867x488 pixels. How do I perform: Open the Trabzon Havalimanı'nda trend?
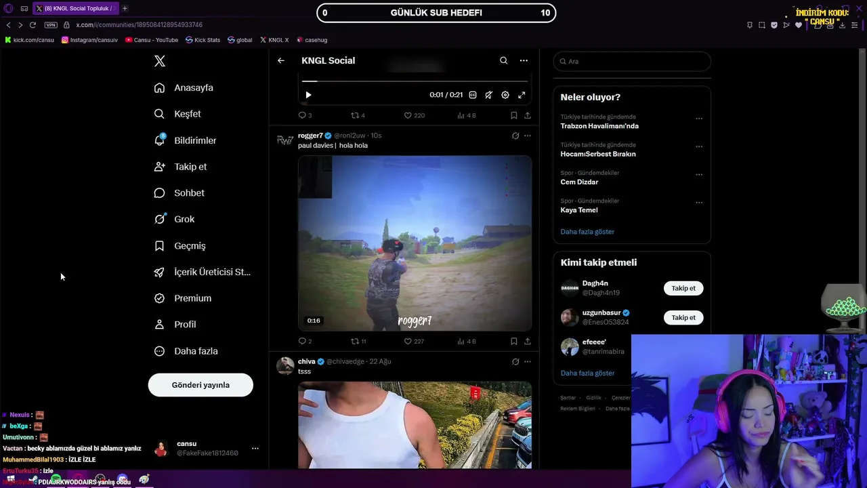click(x=599, y=126)
